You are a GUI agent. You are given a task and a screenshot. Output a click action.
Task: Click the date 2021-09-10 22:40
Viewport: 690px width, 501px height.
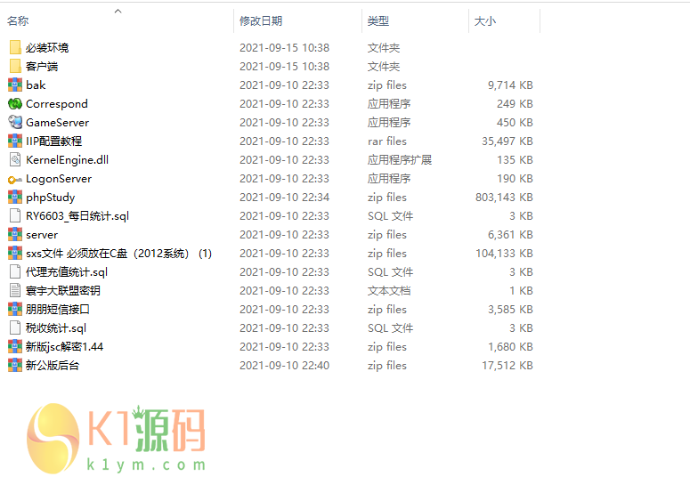(284, 366)
